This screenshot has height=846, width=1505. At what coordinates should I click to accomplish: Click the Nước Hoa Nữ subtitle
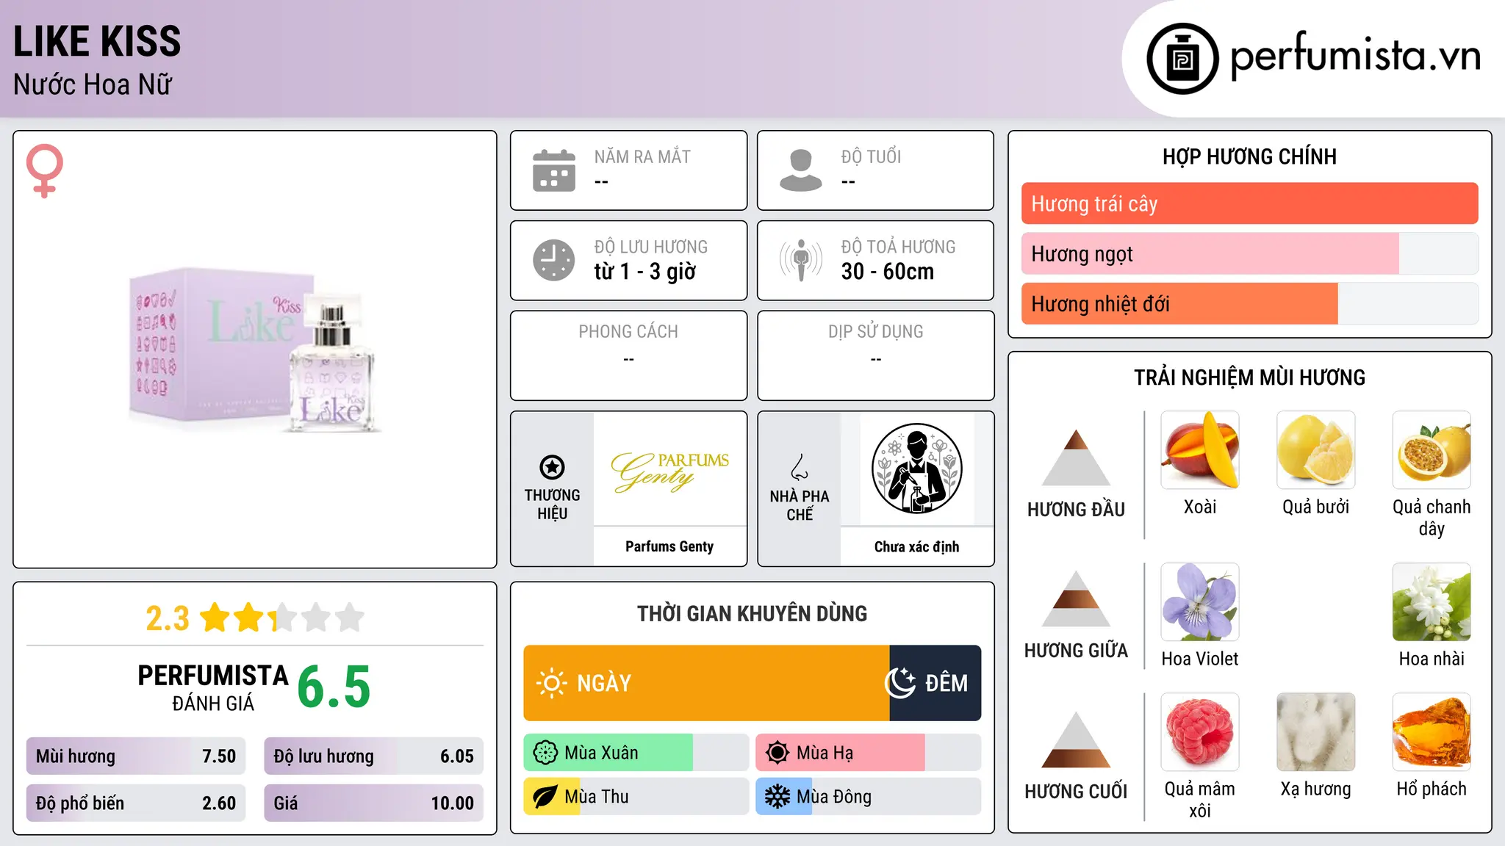(x=93, y=84)
